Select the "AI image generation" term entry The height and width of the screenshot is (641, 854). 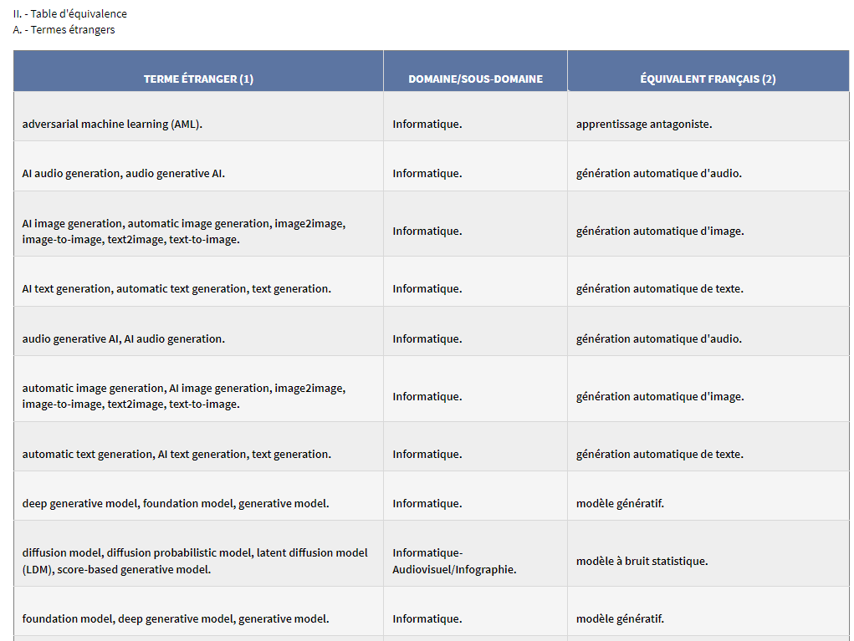click(184, 231)
